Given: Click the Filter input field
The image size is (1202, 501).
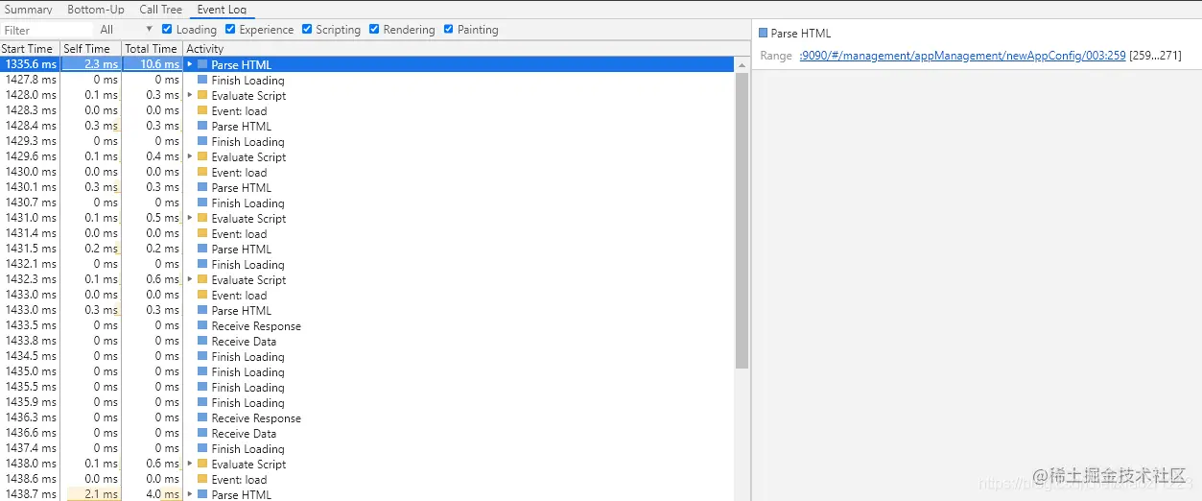Looking at the screenshot, I should (45, 30).
